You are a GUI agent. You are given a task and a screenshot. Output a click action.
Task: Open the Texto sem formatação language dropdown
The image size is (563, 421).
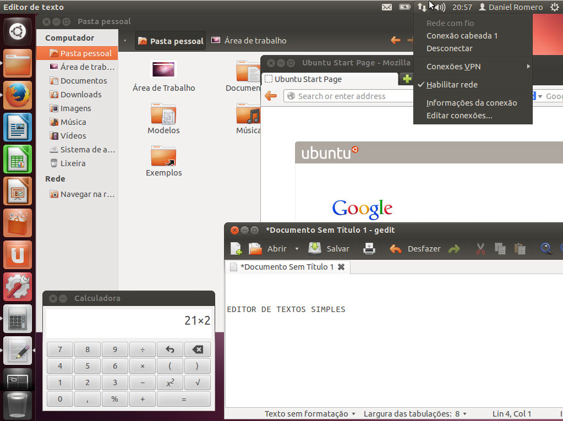point(310,414)
